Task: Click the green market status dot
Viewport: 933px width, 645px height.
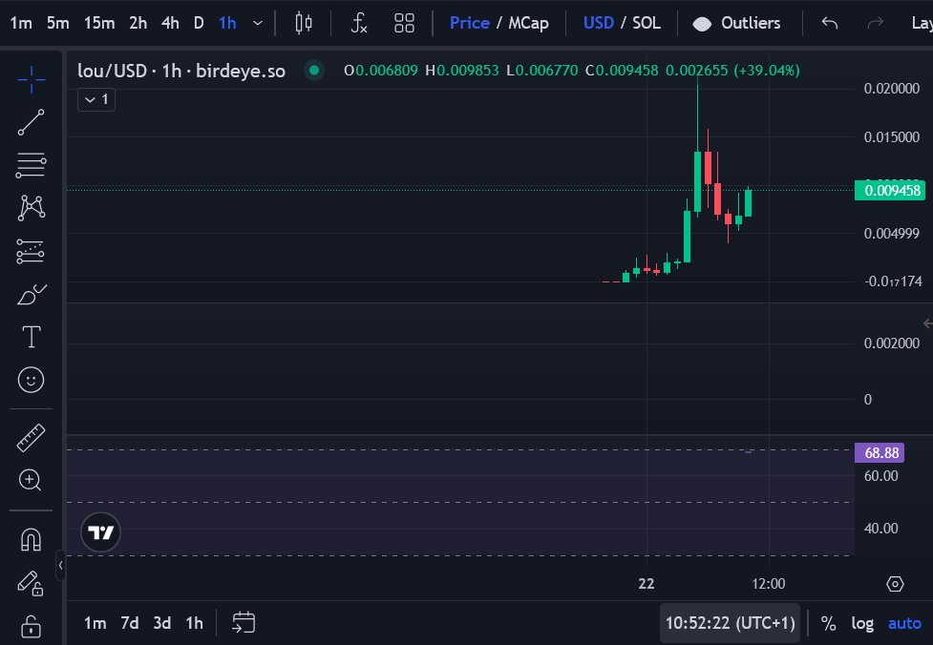Action: point(314,71)
